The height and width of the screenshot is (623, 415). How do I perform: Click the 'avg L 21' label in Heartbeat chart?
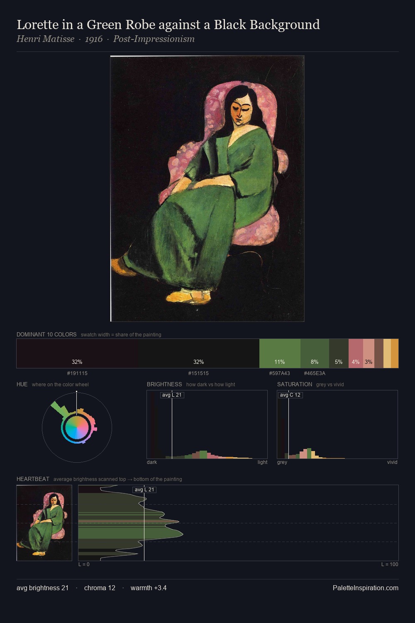[144, 490]
